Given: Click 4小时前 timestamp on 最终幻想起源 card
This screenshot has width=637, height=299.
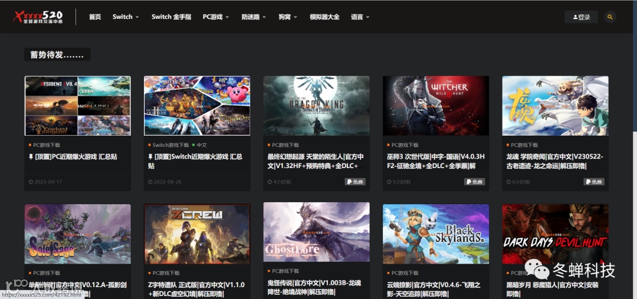Looking at the screenshot, I should 280,182.
